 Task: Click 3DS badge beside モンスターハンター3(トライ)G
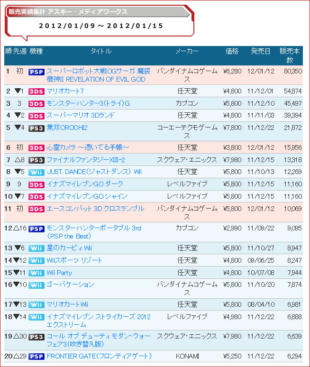(36, 104)
